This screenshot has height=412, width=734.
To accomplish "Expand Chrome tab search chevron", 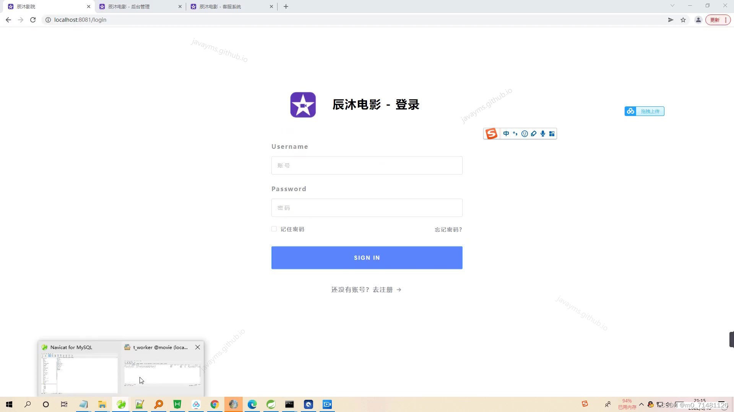I will 672,6.
